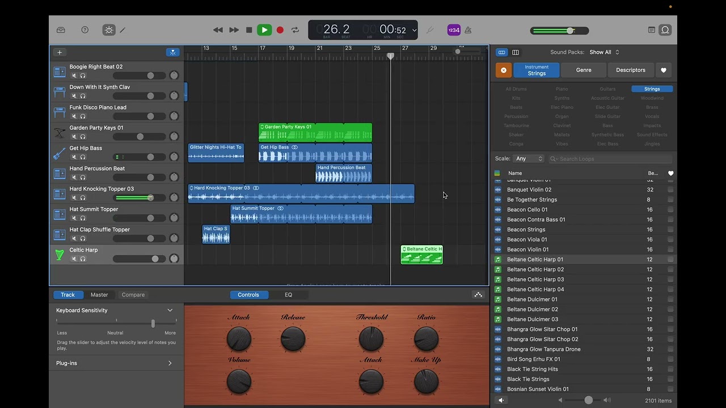Select the Garden Party Keys 01 track icon
726x408 pixels.
59,133
